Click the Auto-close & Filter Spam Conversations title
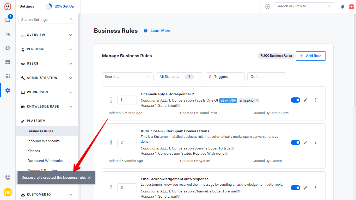 (175, 131)
